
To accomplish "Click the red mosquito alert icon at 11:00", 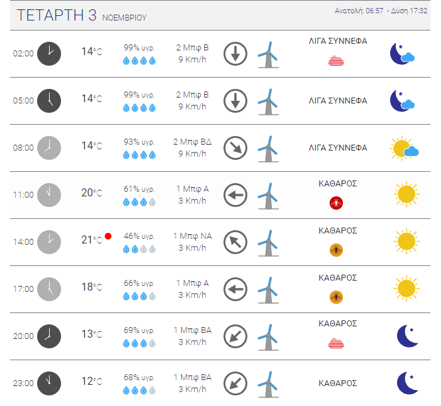I will point(336,203).
